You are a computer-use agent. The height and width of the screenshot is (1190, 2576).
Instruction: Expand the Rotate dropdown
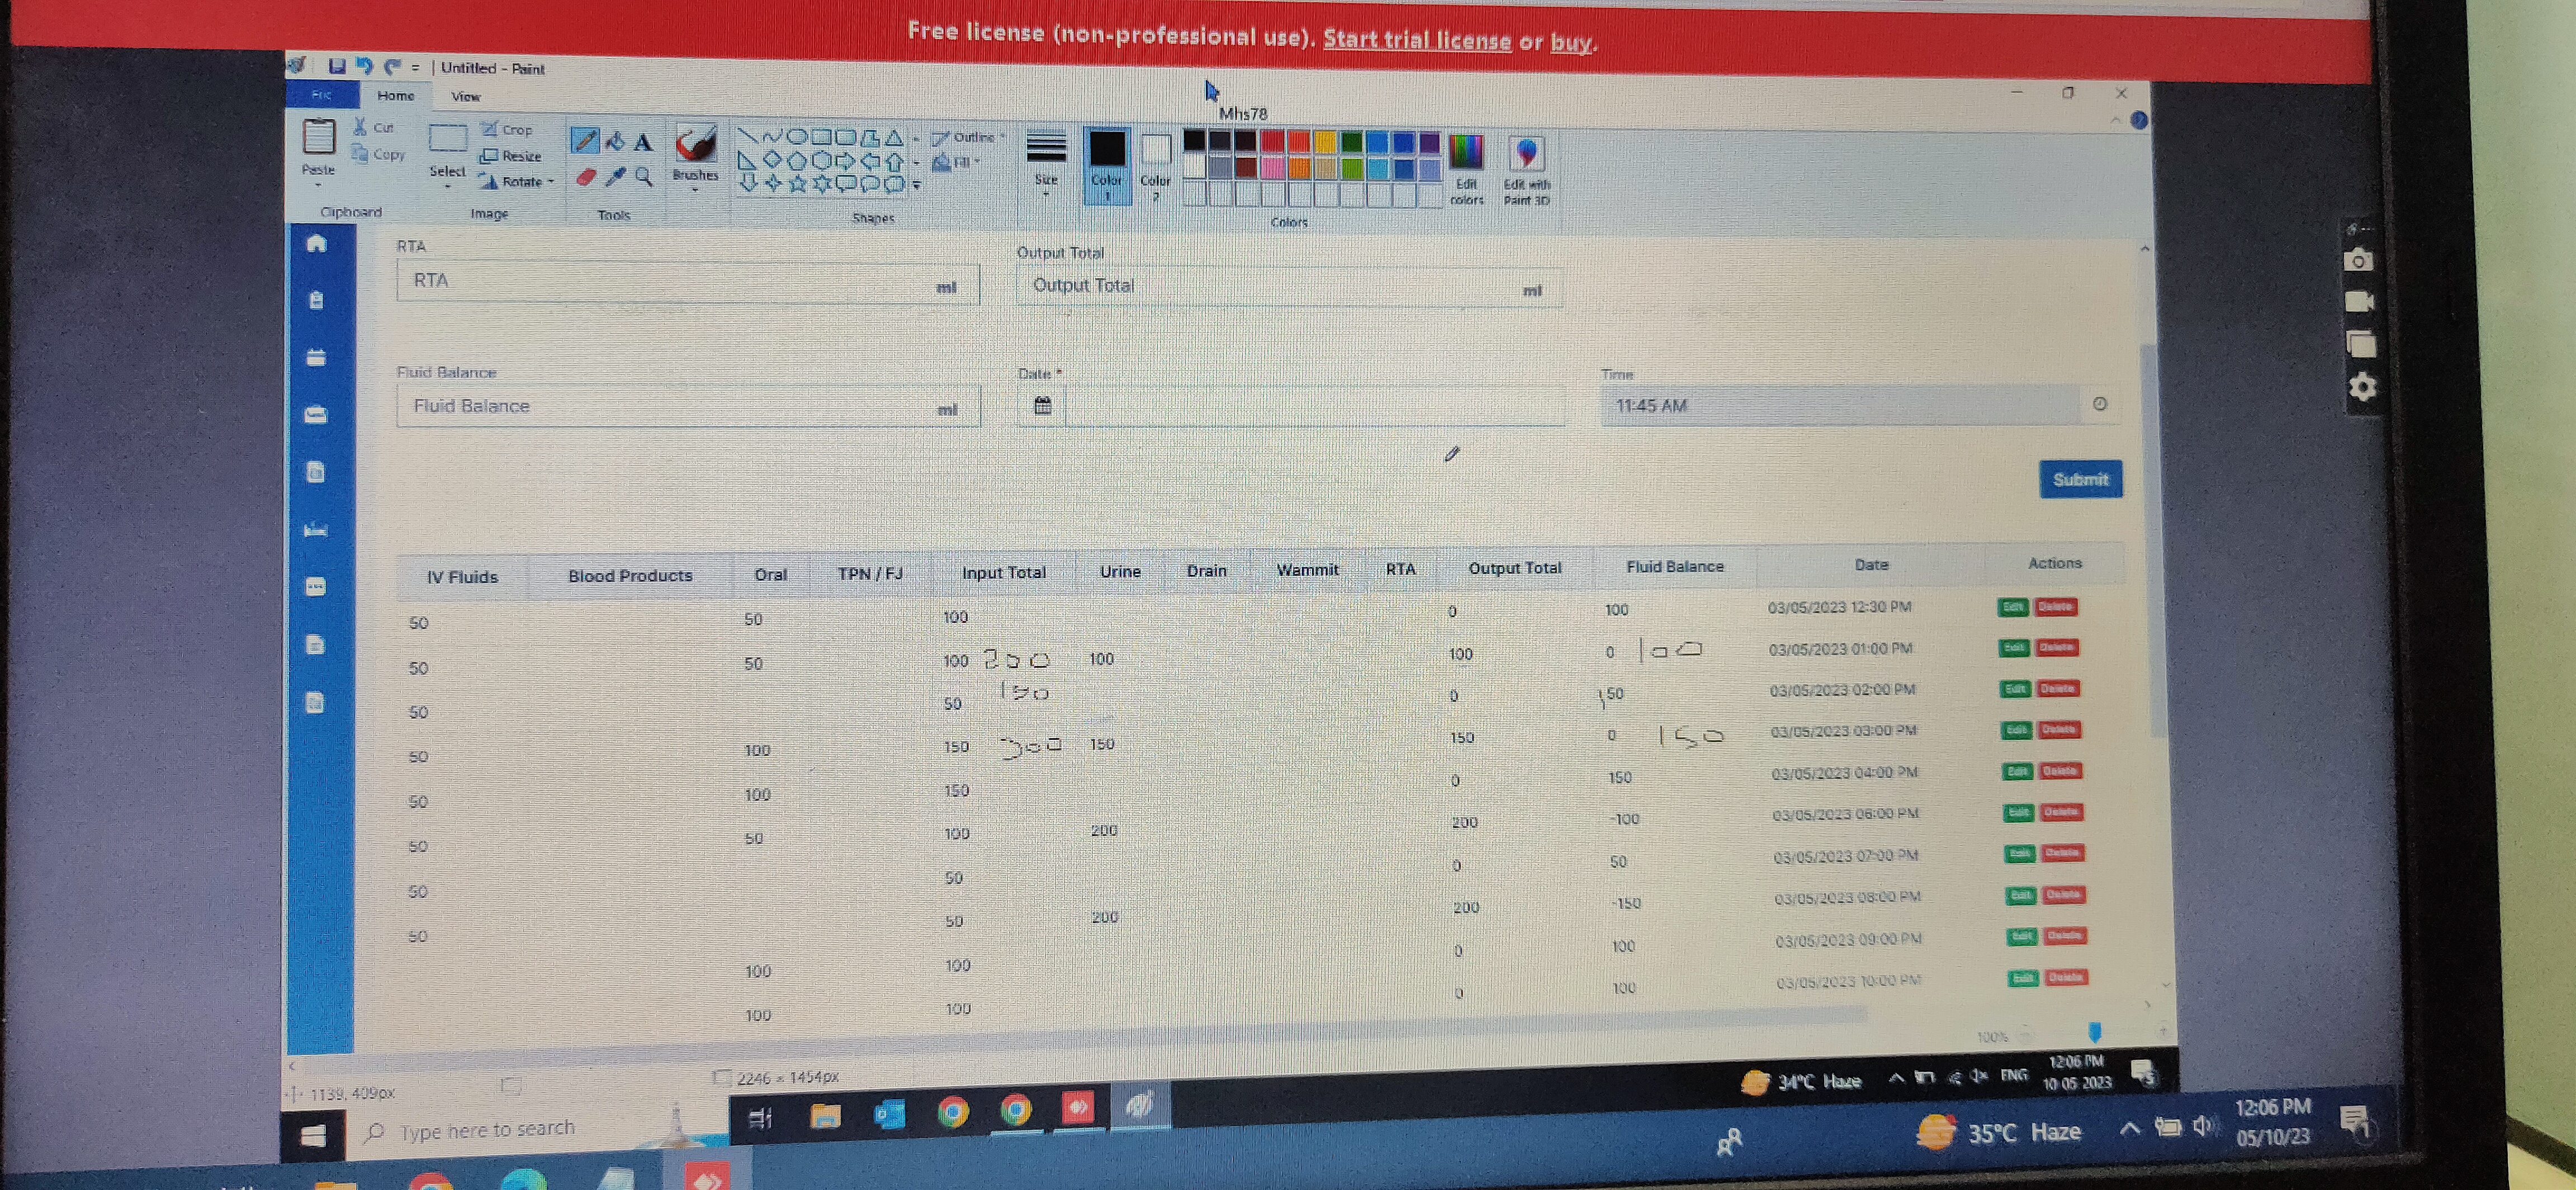point(550,182)
